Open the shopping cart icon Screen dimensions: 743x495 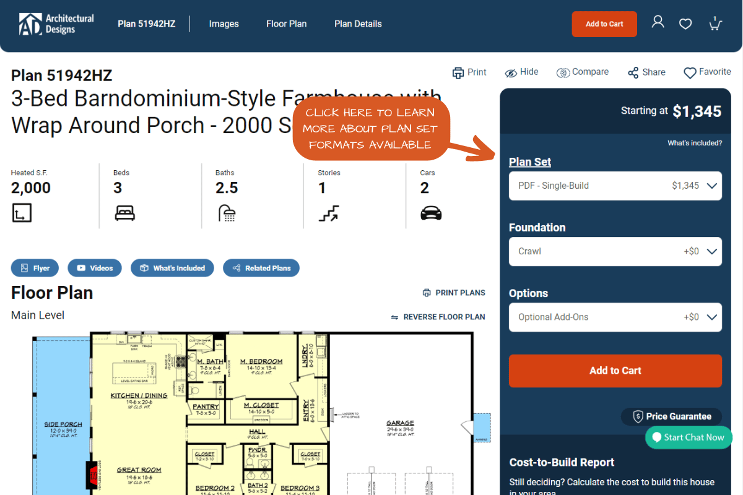pyautogui.click(x=715, y=24)
